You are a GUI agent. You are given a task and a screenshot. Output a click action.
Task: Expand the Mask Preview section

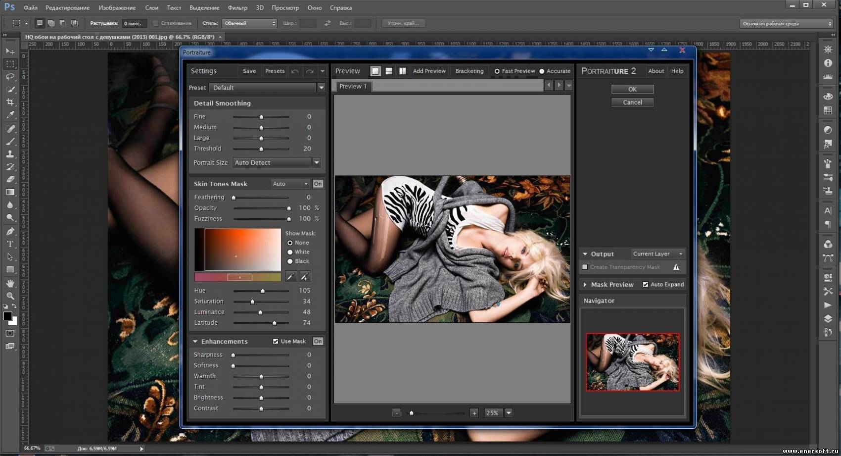tap(585, 285)
